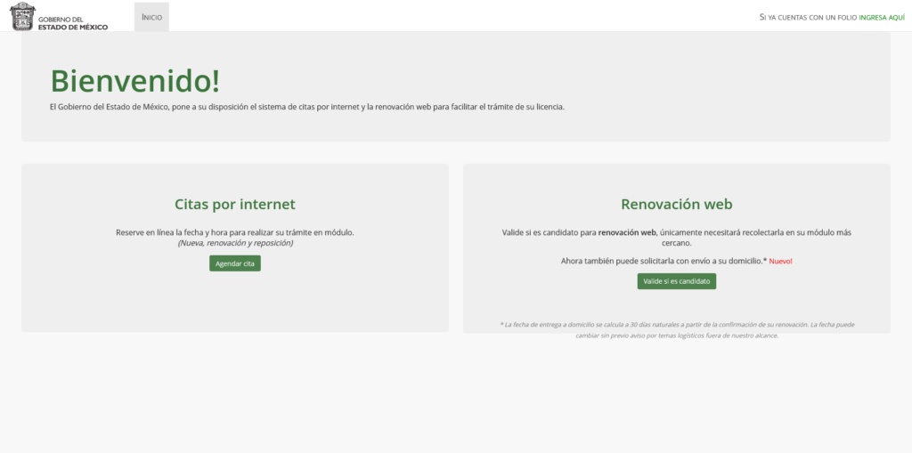Click empty area of the Citas por internet card
The width and height of the screenshot is (912, 453).
click(x=235, y=303)
